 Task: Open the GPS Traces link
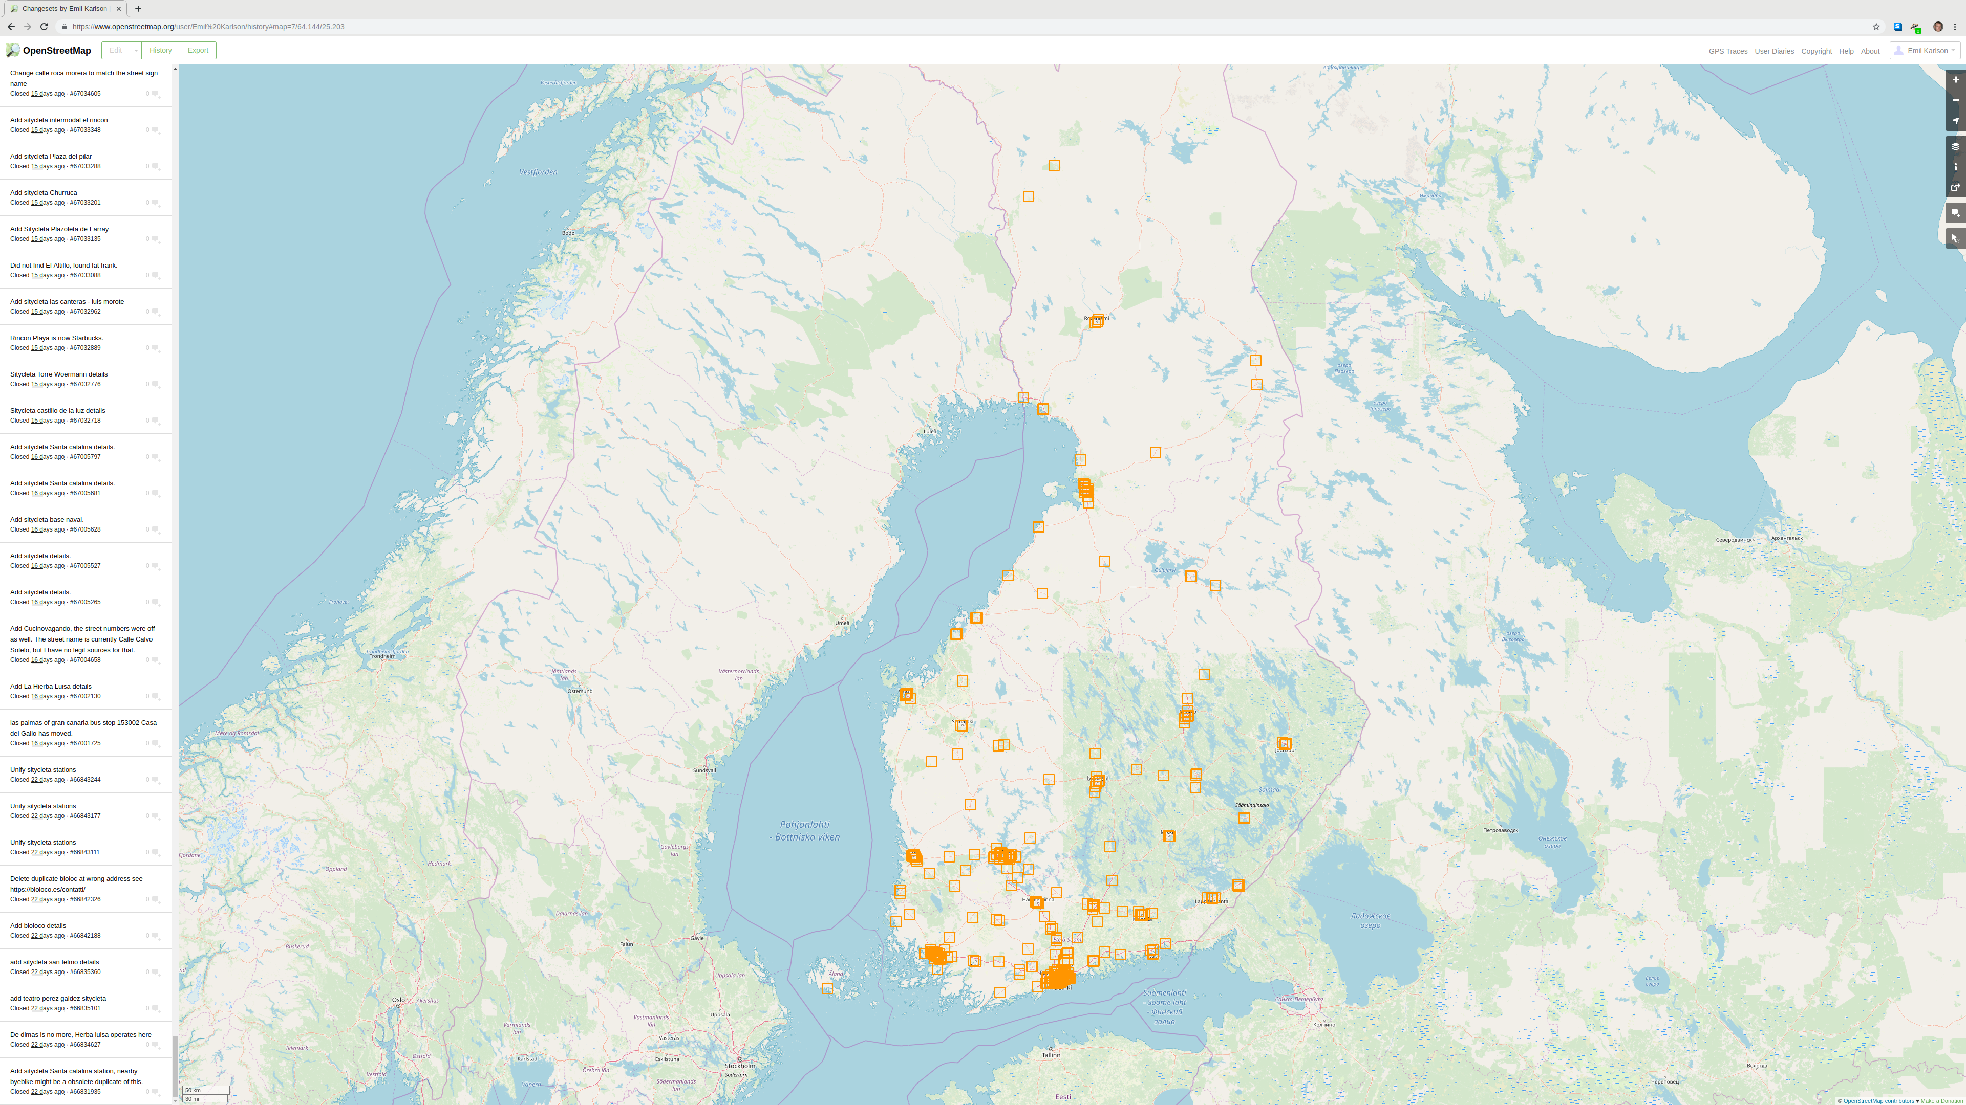pos(1727,51)
